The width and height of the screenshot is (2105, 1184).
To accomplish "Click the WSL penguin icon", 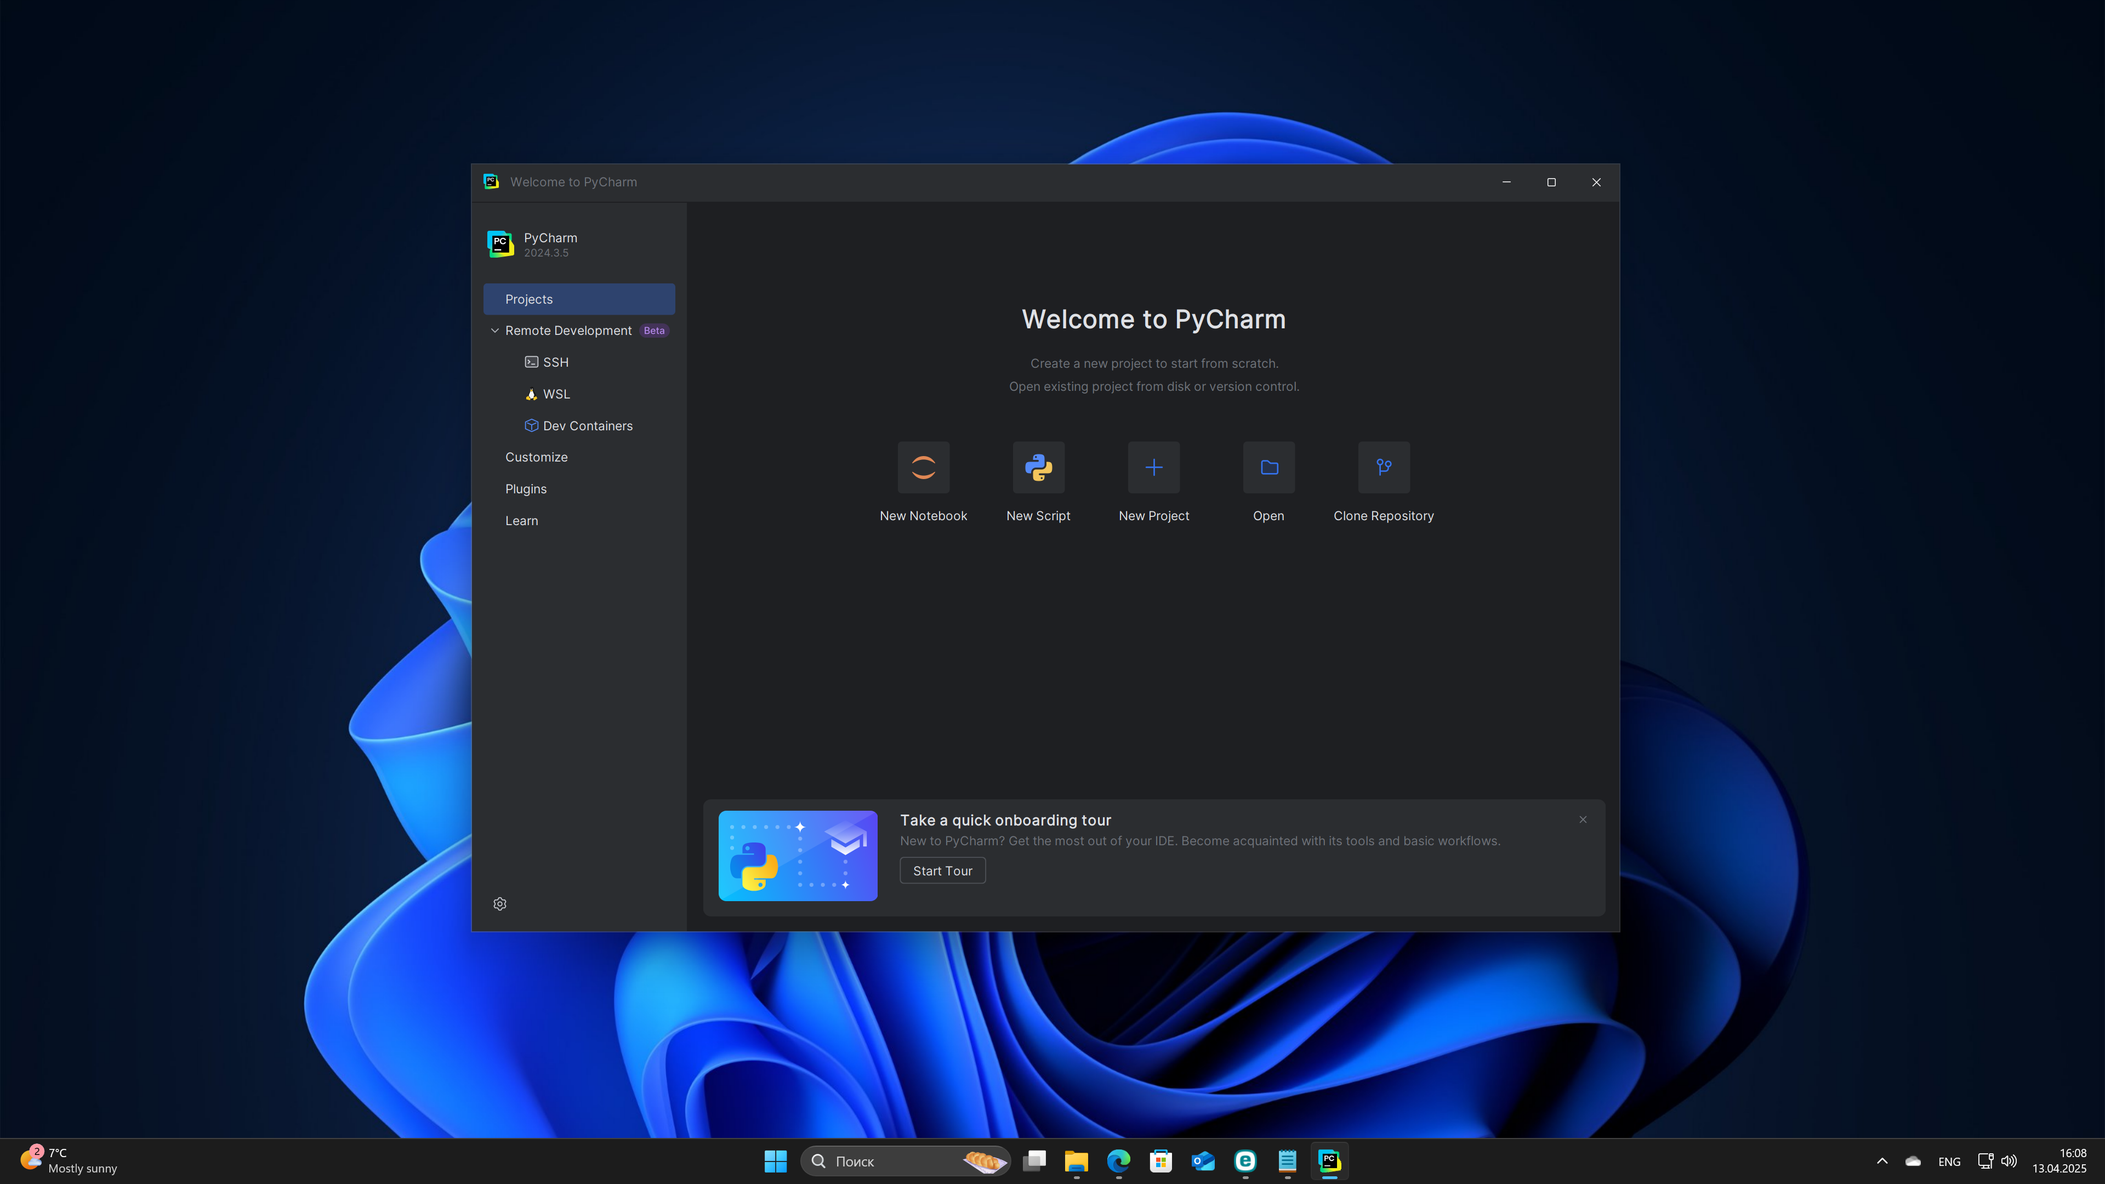I will pyautogui.click(x=531, y=394).
